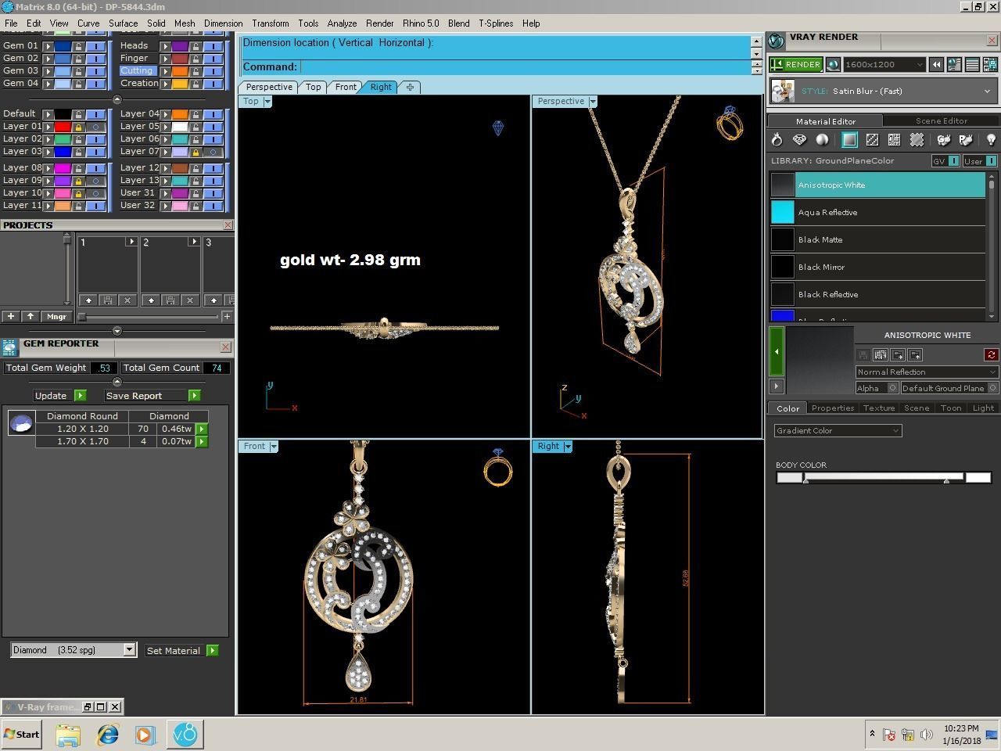The height and width of the screenshot is (751, 1001).
Task: Open the Gradient Color dropdown
Action: pyautogui.click(x=838, y=431)
